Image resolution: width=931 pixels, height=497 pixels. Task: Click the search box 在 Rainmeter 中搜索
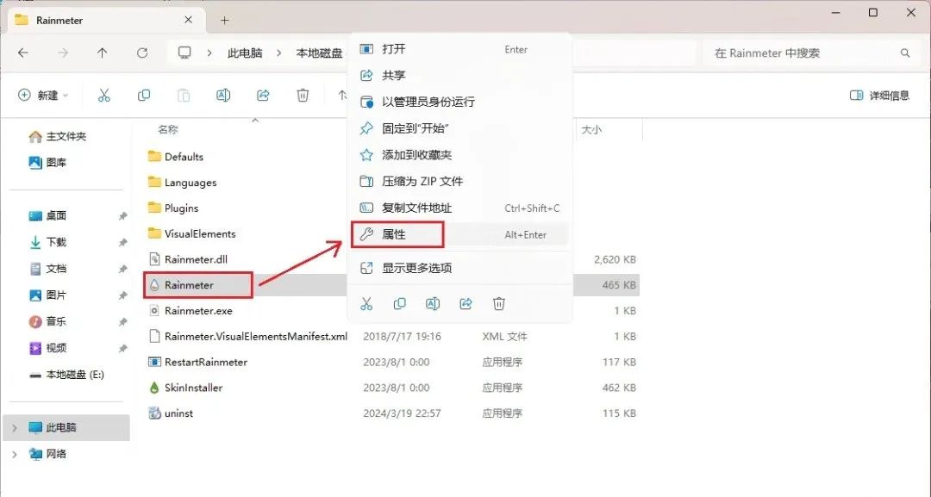click(812, 53)
